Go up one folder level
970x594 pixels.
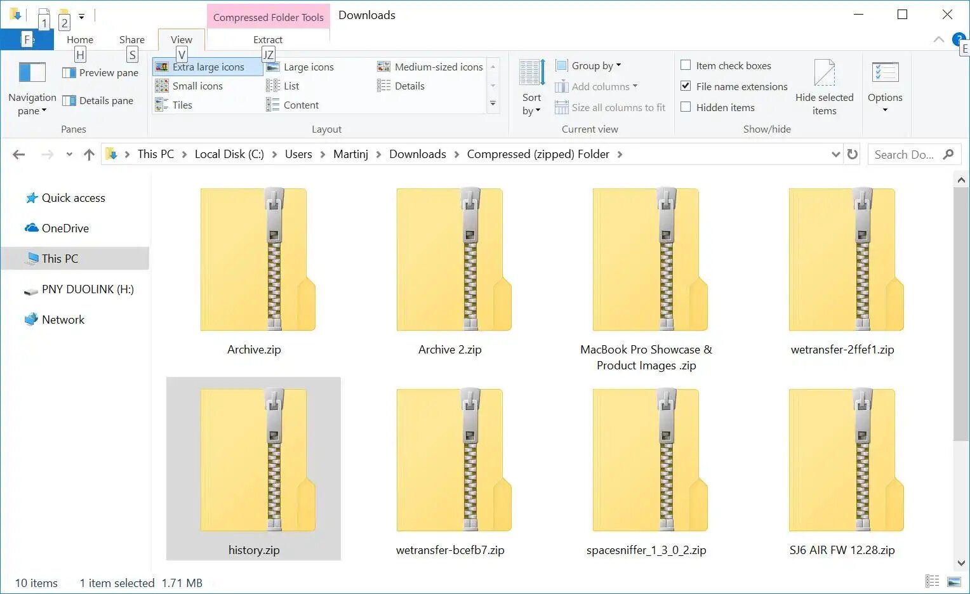pyautogui.click(x=89, y=154)
